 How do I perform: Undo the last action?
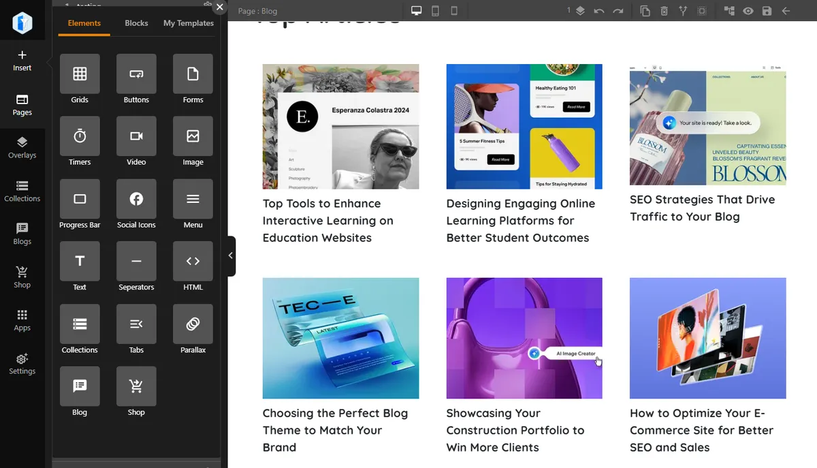click(599, 11)
